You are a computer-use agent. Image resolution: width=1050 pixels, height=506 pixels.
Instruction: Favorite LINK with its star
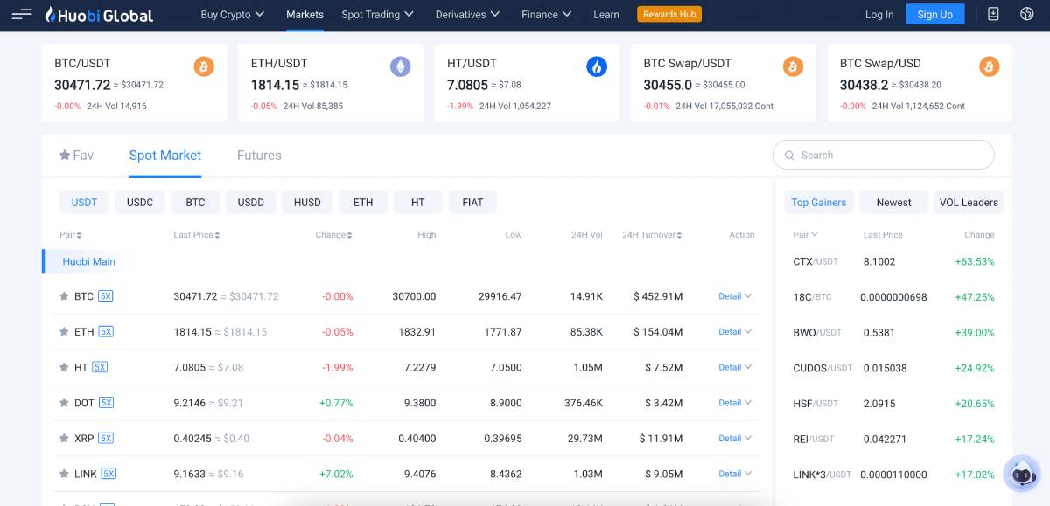[64, 474]
